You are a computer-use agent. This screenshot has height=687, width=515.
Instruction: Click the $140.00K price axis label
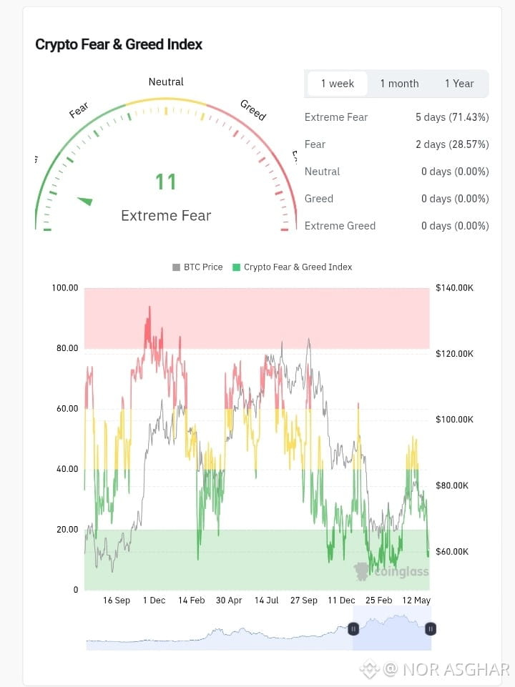point(454,288)
